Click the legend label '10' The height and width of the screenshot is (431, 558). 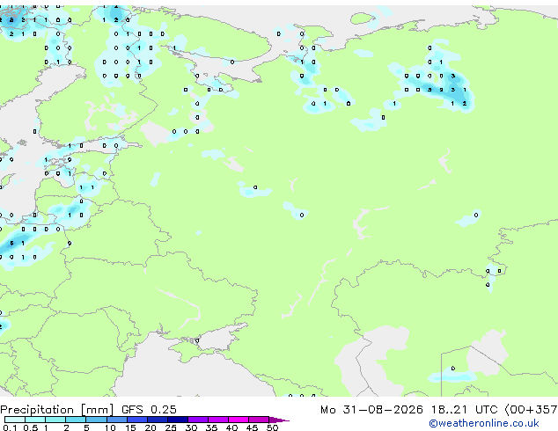tap(110, 427)
